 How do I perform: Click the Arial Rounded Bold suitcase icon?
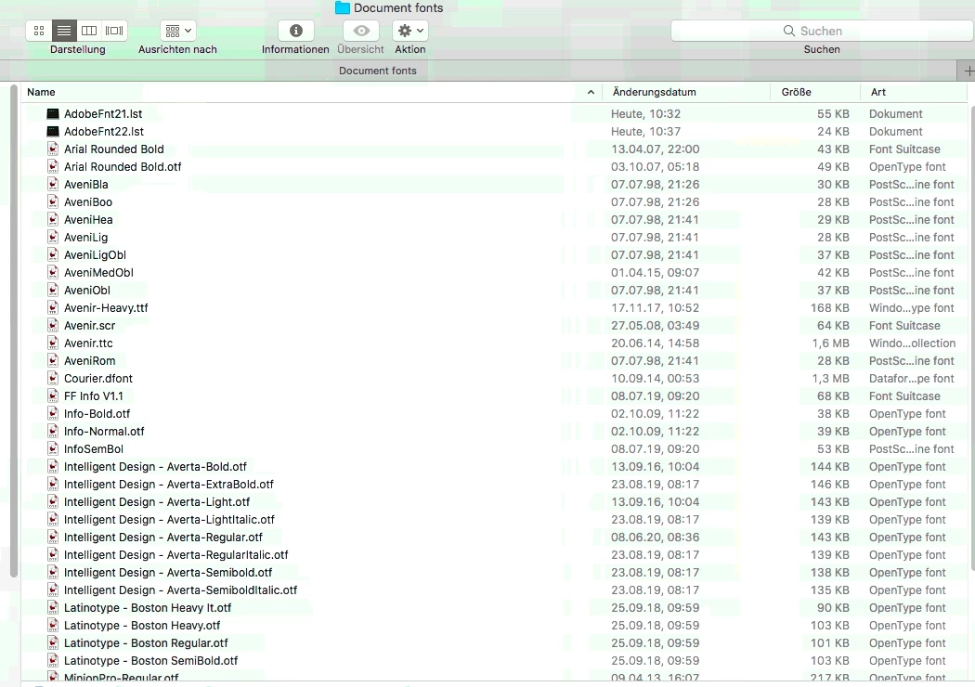[x=53, y=149]
